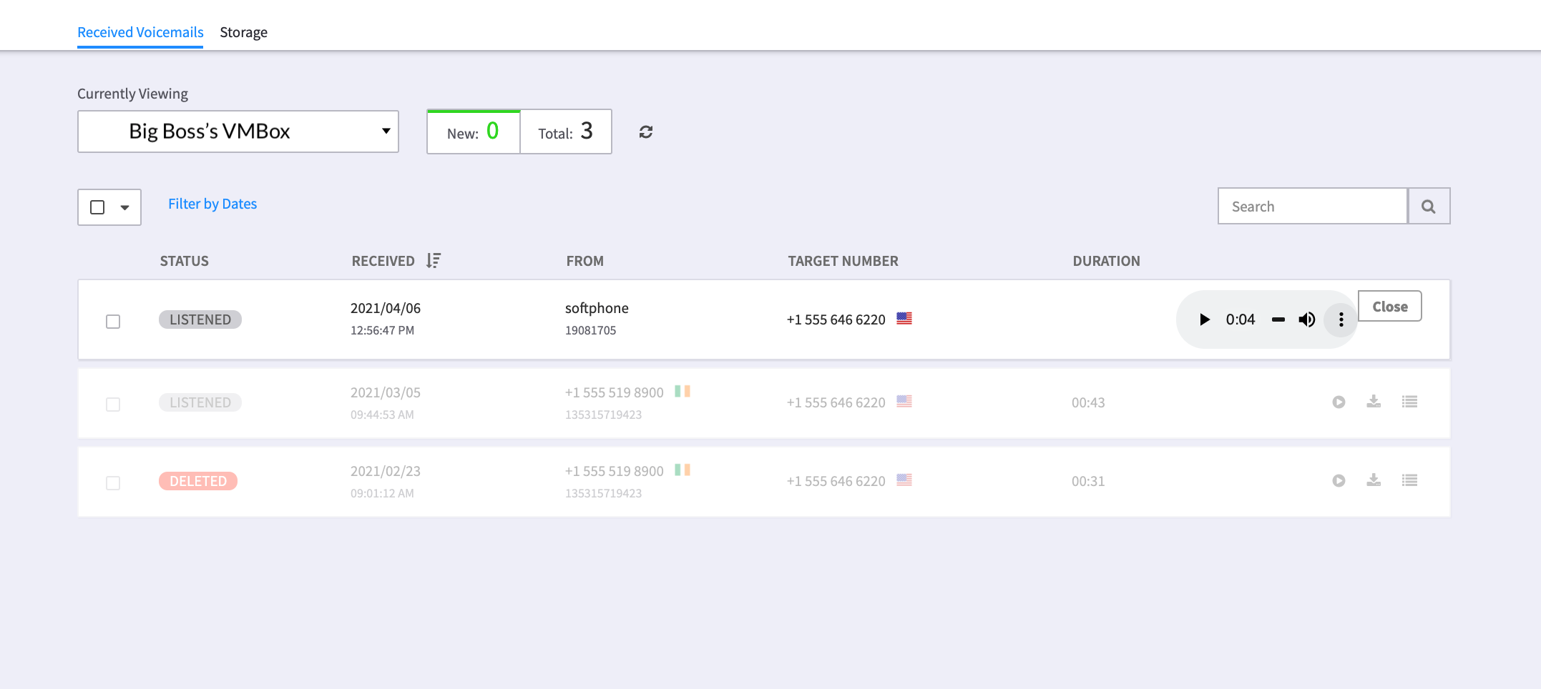This screenshot has width=1541, height=689.
Task: Play the 2021/03/05 voicemail
Action: coord(1339,402)
